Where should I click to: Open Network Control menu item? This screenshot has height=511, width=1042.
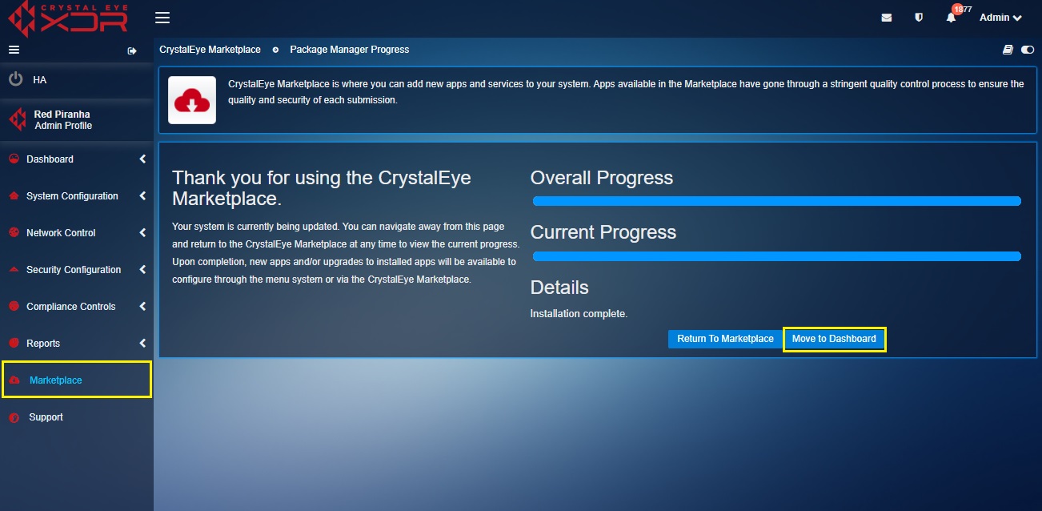coord(61,233)
